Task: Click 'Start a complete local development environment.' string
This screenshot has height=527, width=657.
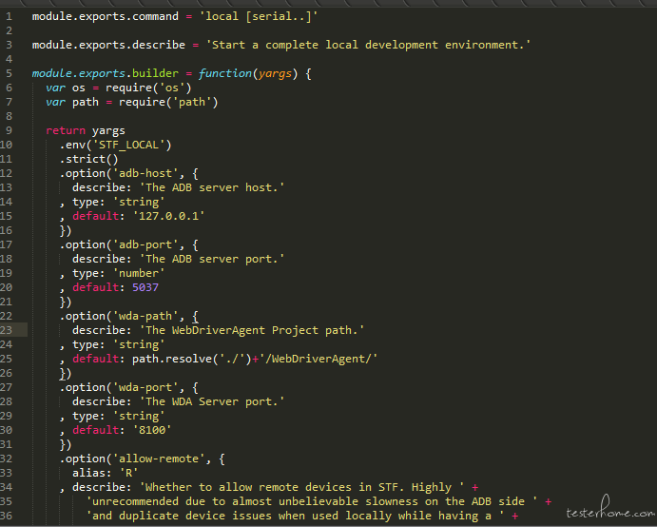Action: (368, 46)
